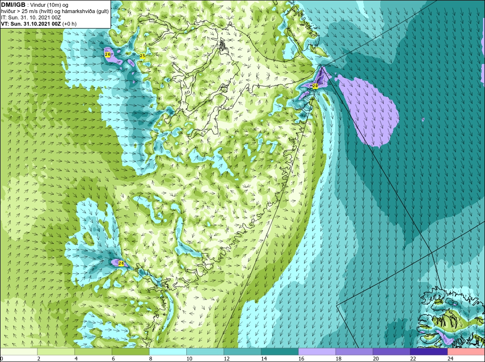Click the legend value 12
The image size is (485, 362).
(226, 359)
